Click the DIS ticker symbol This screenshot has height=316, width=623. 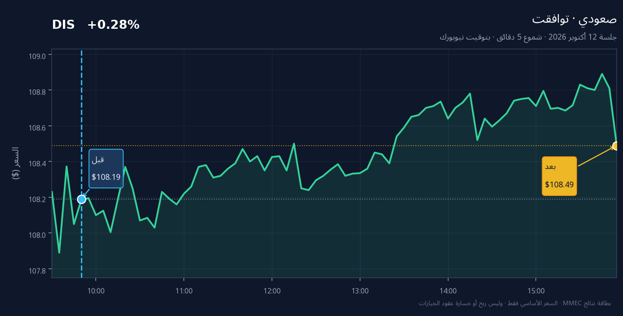click(x=63, y=25)
